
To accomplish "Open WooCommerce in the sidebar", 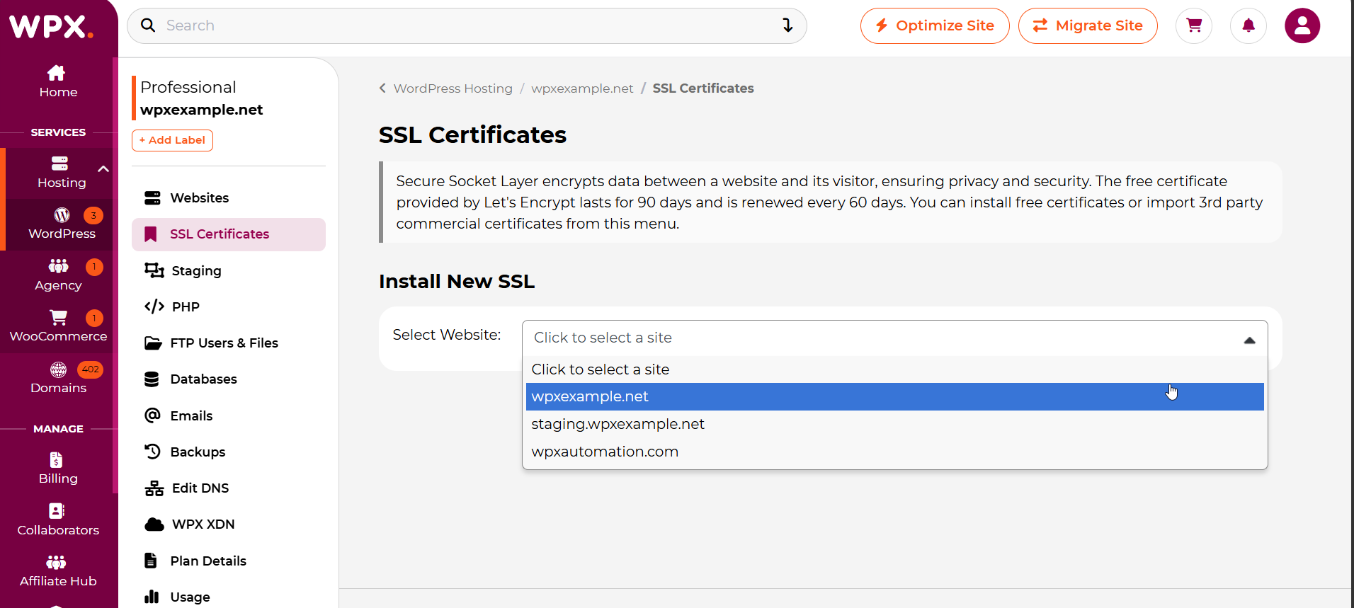I will (58, 326).
